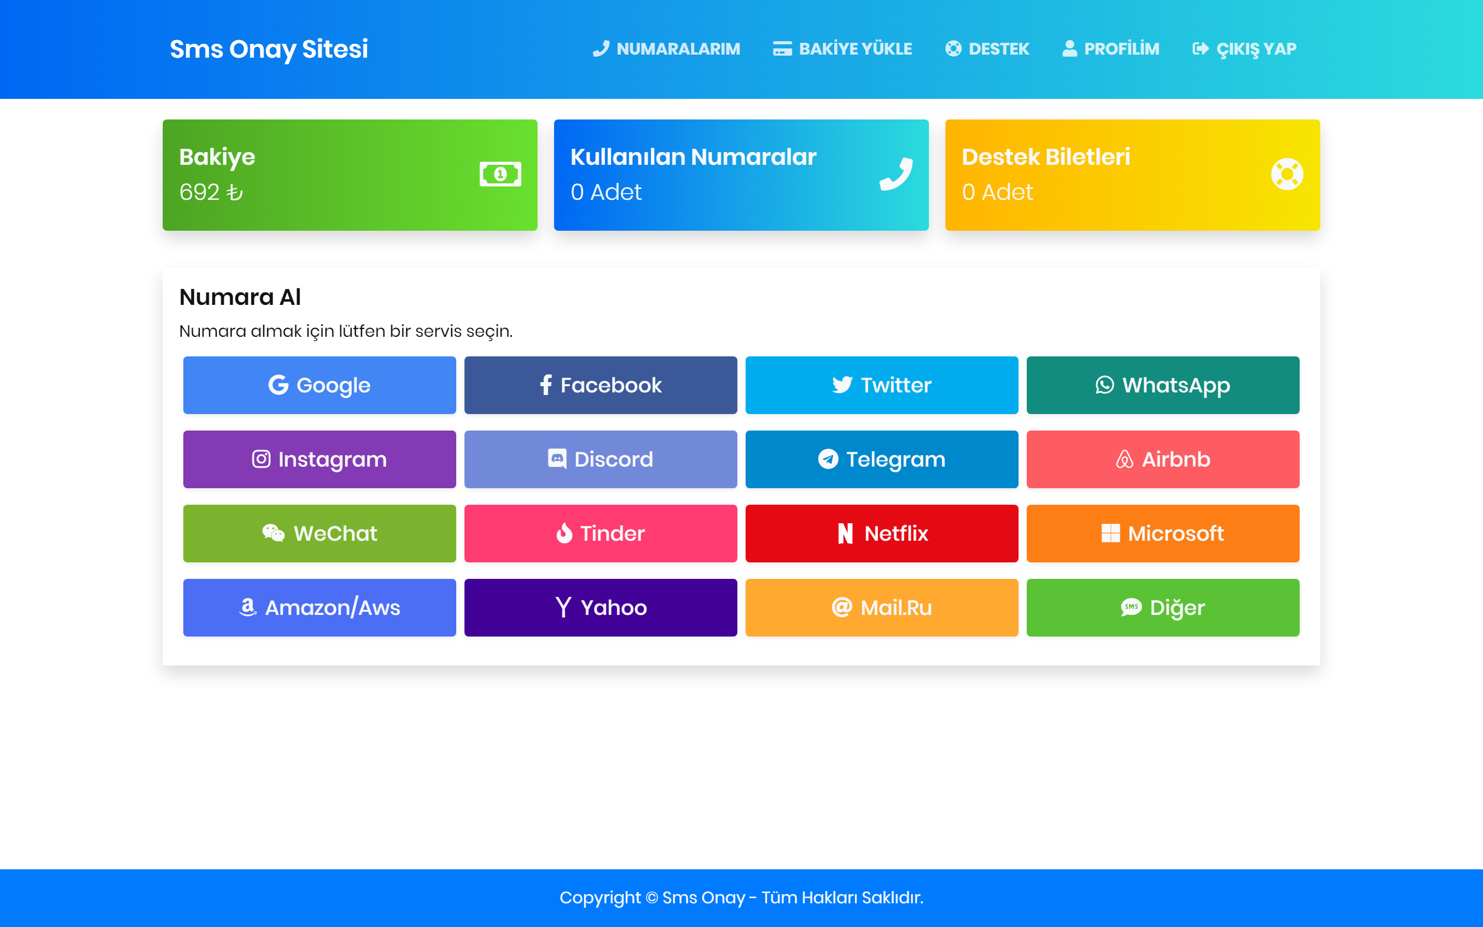The width and height of the screenshot is (1483, 927).
Task: Choose the WhatsApp service button
Action: (1163, 385)
